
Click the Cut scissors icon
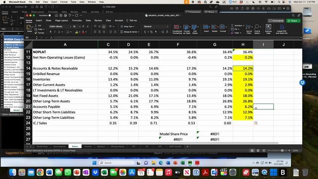click(x=36, y=26)
